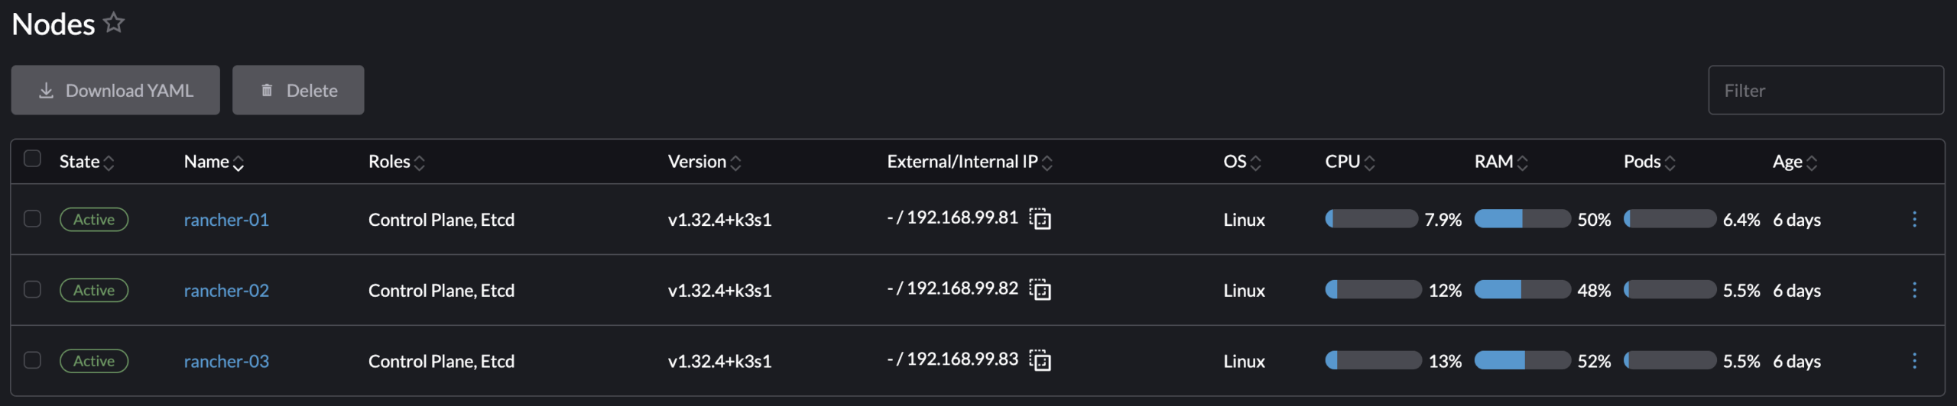Click the Delete button

tap(298, 90)
